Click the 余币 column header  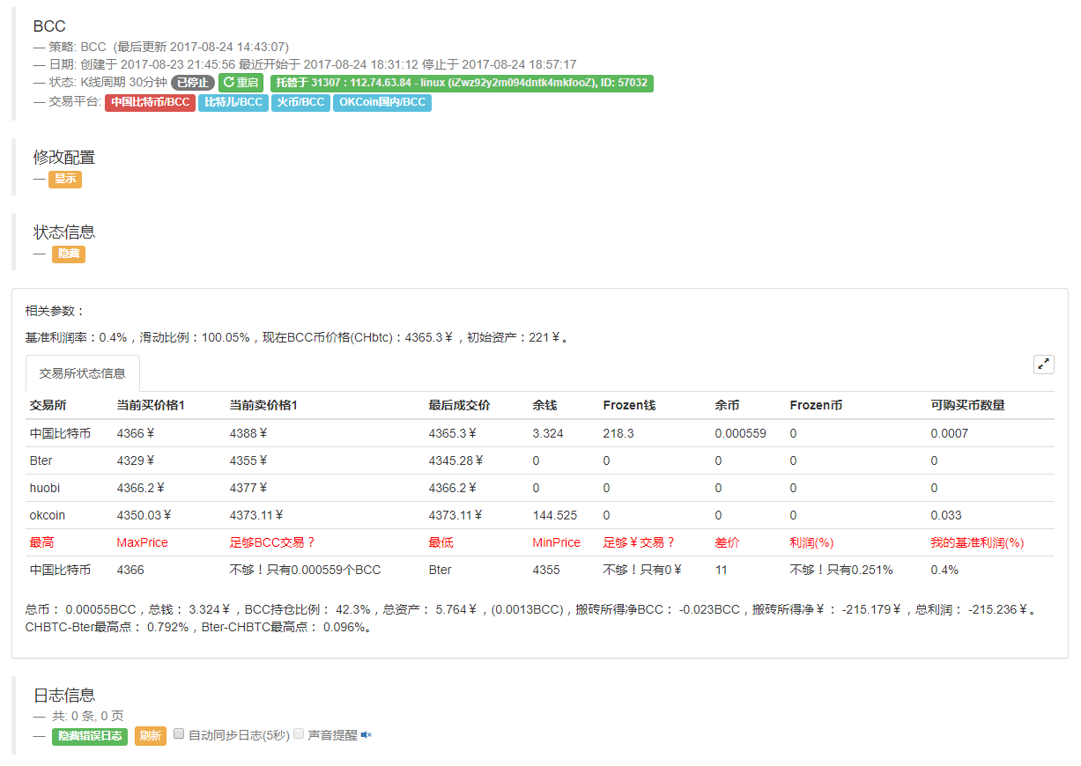point(727,405)
